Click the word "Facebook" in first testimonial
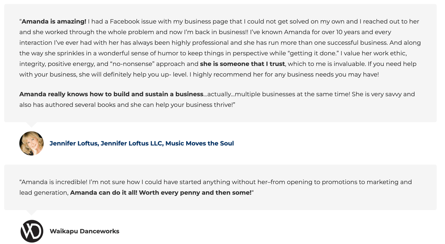Viewport: 445px width, 244px height. [125, 21]
